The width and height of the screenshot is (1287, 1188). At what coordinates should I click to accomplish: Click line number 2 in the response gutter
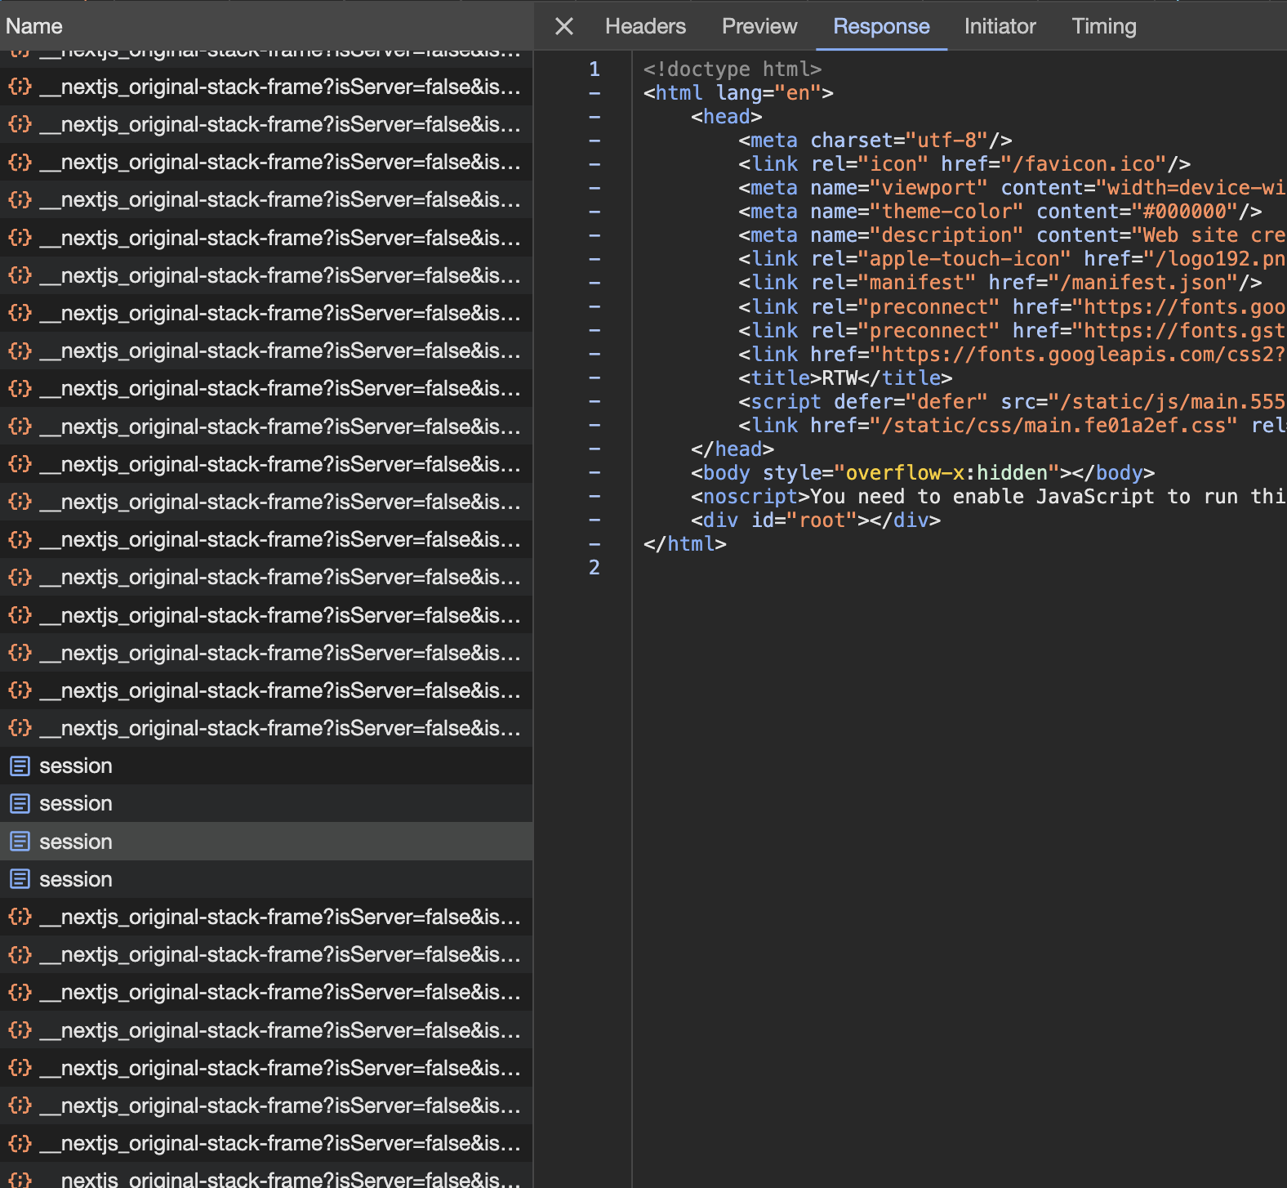coord(595,567)
